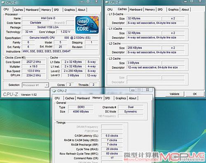Click the Technology value '32 nm'
The width and height of the screenshot is (206, 163).
tap(29, 32)
